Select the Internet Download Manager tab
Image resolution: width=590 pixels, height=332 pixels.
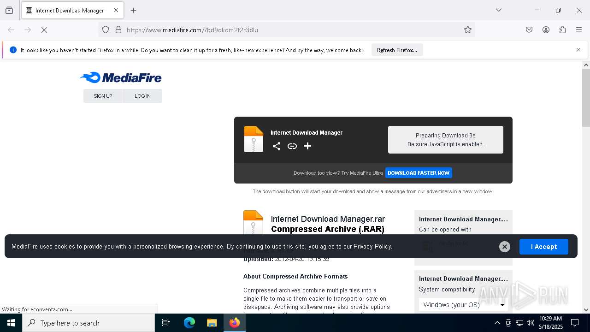pos(72,10)
